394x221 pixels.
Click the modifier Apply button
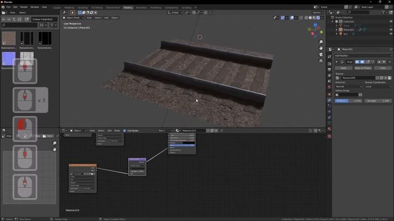pyautogui.click(x=344, y=68)
